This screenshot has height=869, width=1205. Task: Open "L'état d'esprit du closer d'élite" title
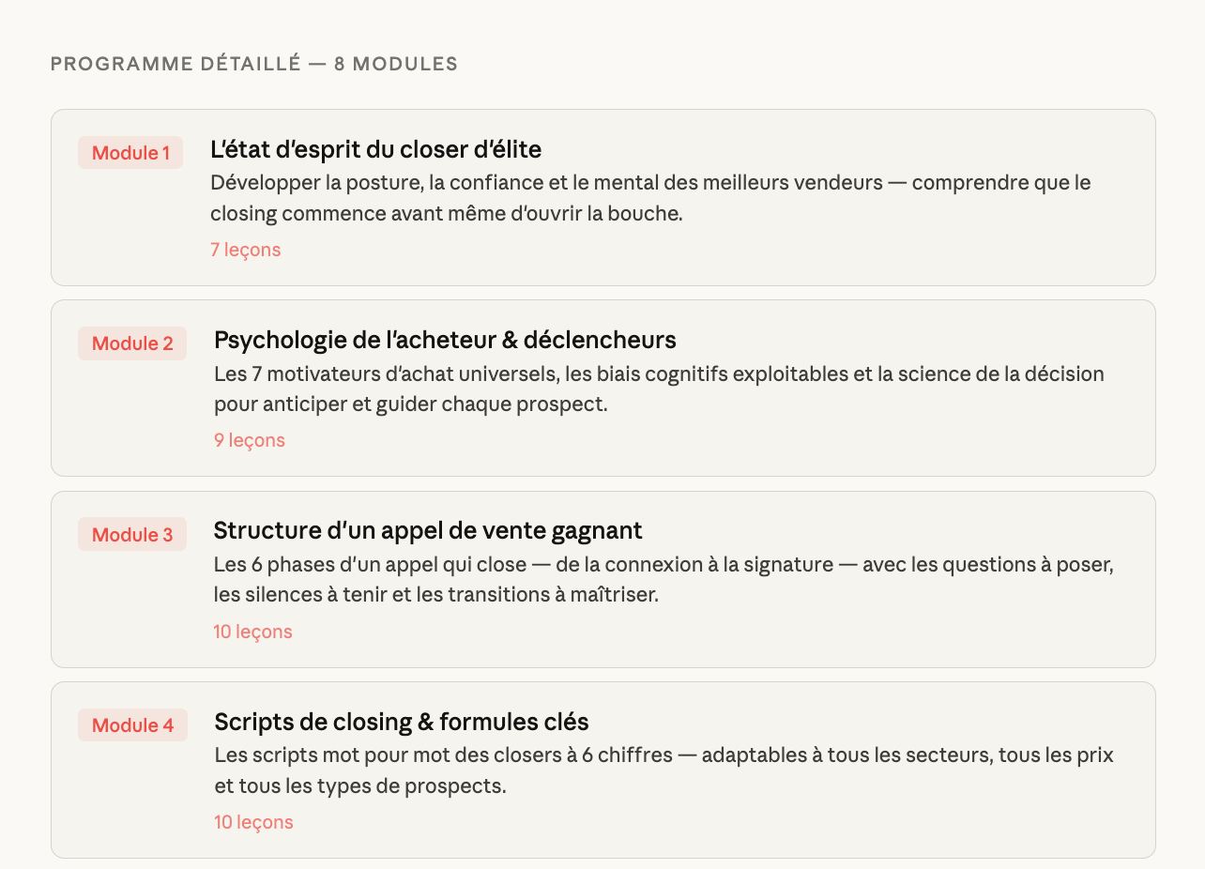pos(375,149)
